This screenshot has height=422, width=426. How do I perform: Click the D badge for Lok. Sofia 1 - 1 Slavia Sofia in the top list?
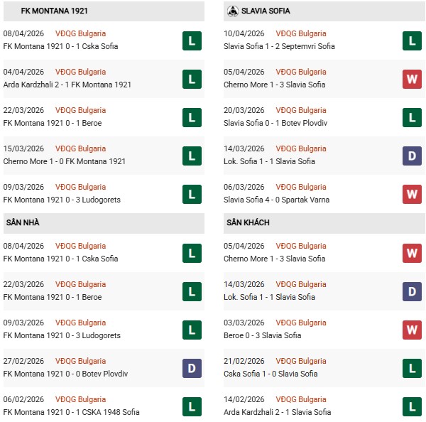pyautogui.click(x=412, y=156)
